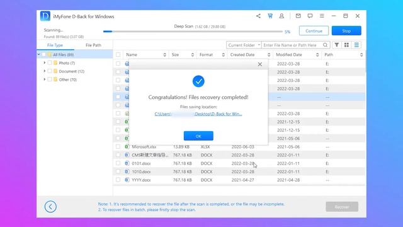Check the 0101.docx row checkbox
The height and width of the screenshot is (227, 403).
(118, 163)
